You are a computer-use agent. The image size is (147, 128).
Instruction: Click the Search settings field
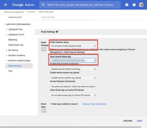tap(68, 17)
